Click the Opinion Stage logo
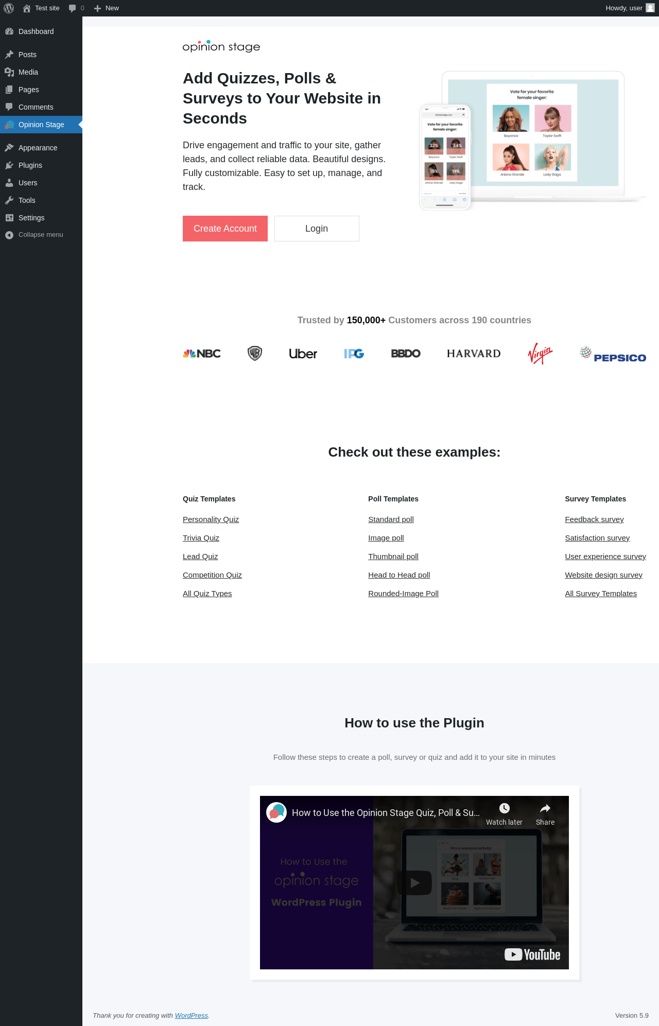 point(221,46)
